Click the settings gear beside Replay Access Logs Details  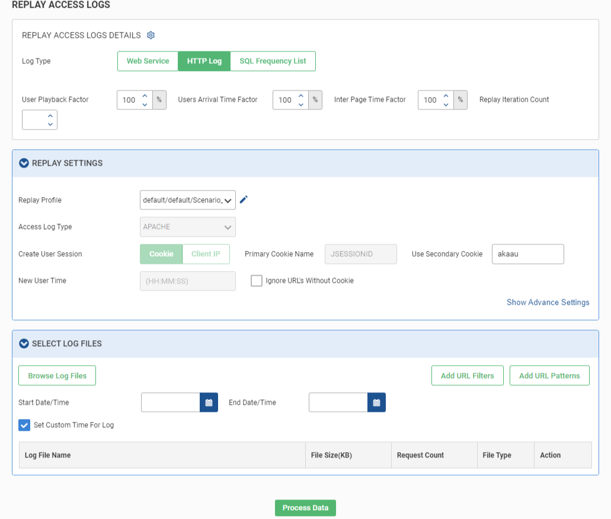(x=151, y=36)
